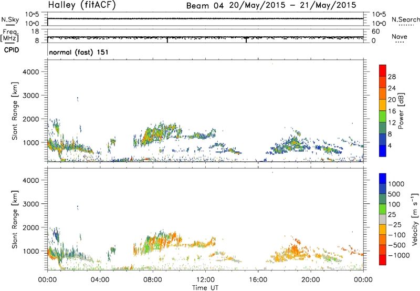Viewport: 420px width, 291px height.
Task: Click the 'Power [dB]' colorbar label
Action: 401,111
